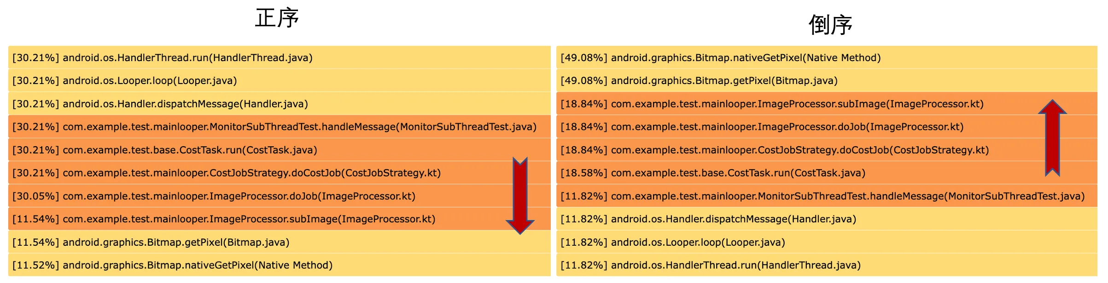
Task: Click the red downward arrow icon
Action: click(520, 196)
